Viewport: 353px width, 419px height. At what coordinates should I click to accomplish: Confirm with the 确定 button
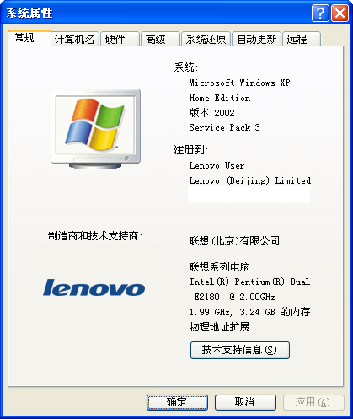177,402
